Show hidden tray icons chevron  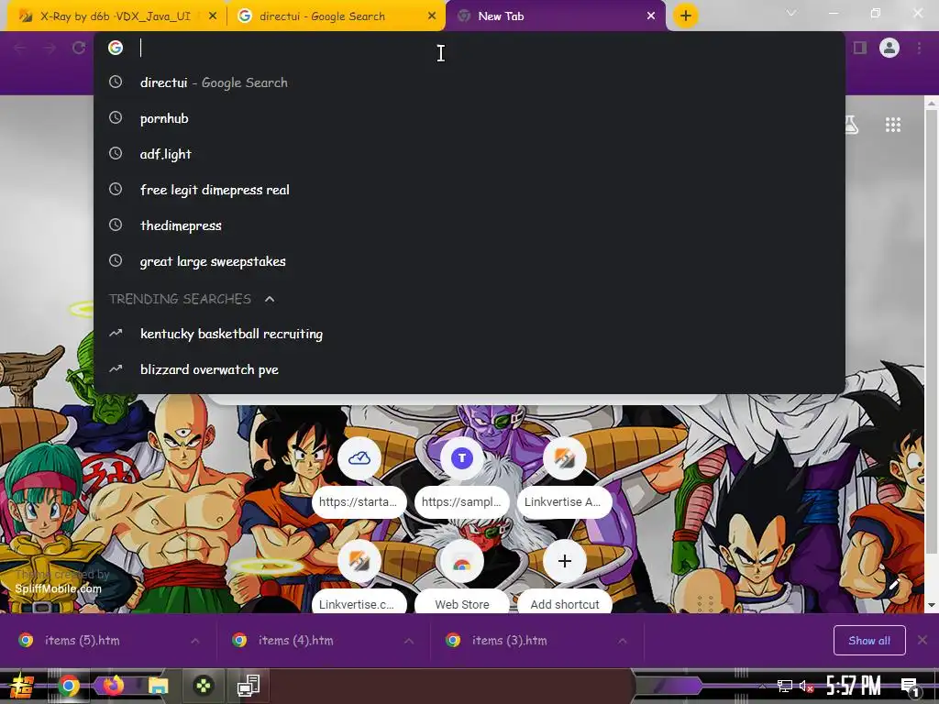point(762,687)
